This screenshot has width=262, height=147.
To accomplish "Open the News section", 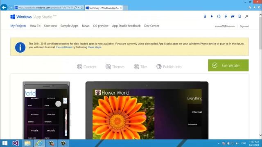I will [86, 26].
